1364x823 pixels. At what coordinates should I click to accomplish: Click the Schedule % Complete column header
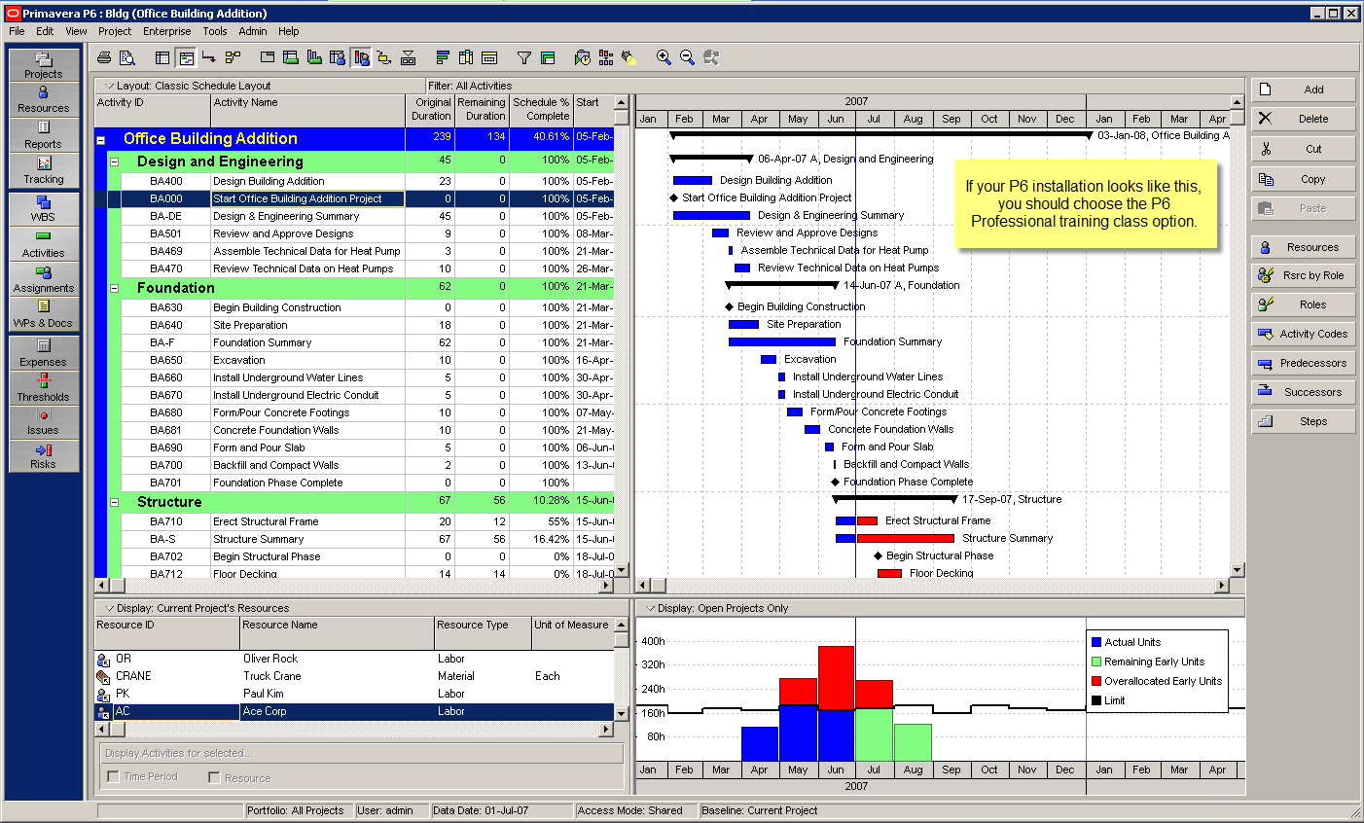pyautogui.click(x=541, y=110)
